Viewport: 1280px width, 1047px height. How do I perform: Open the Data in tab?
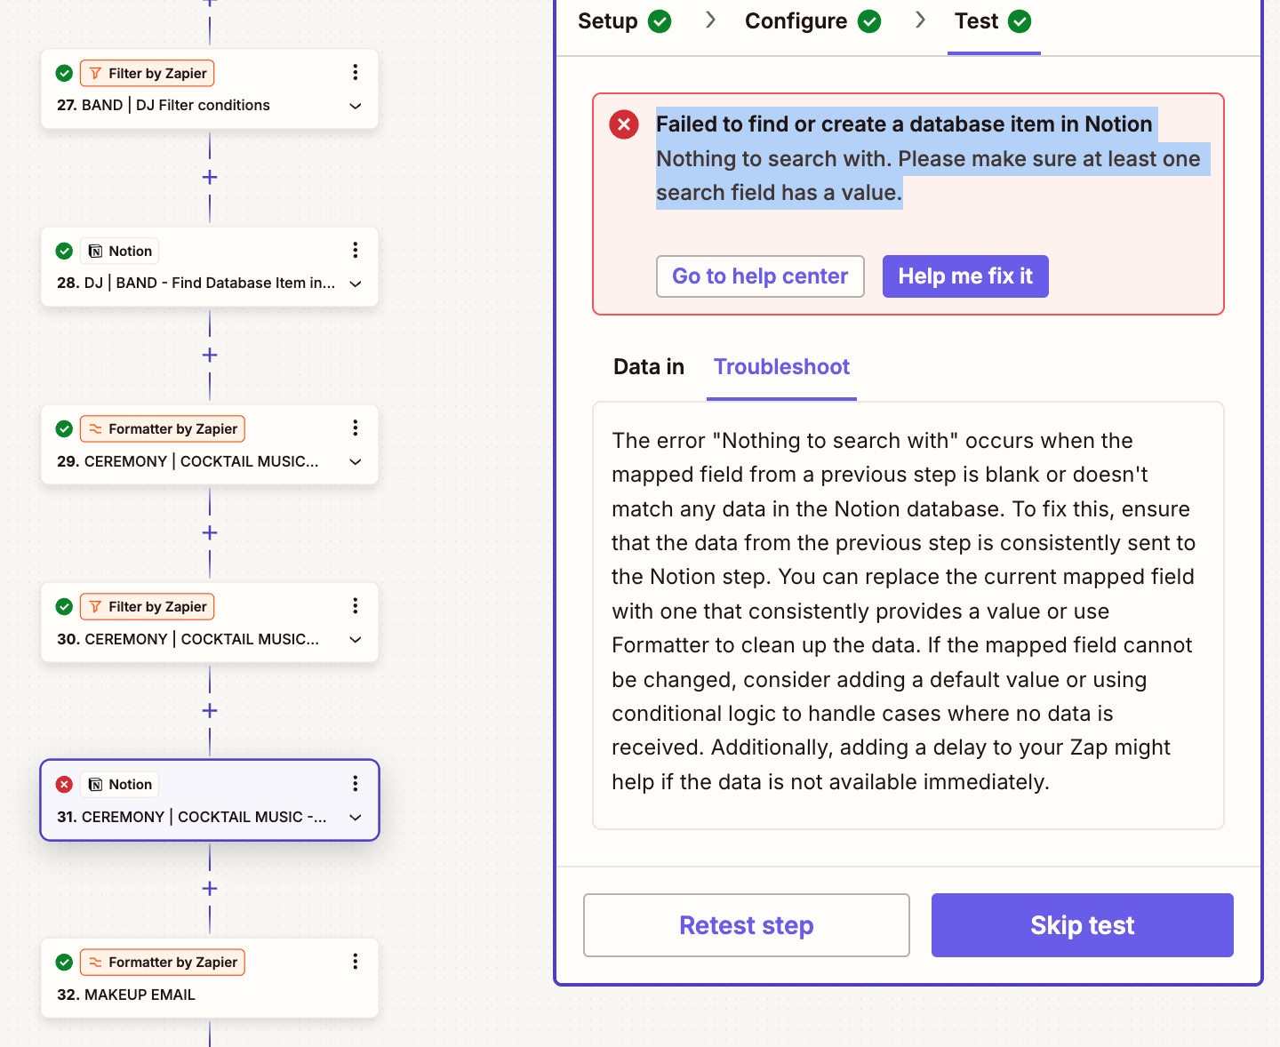click(x=649, y=367)
